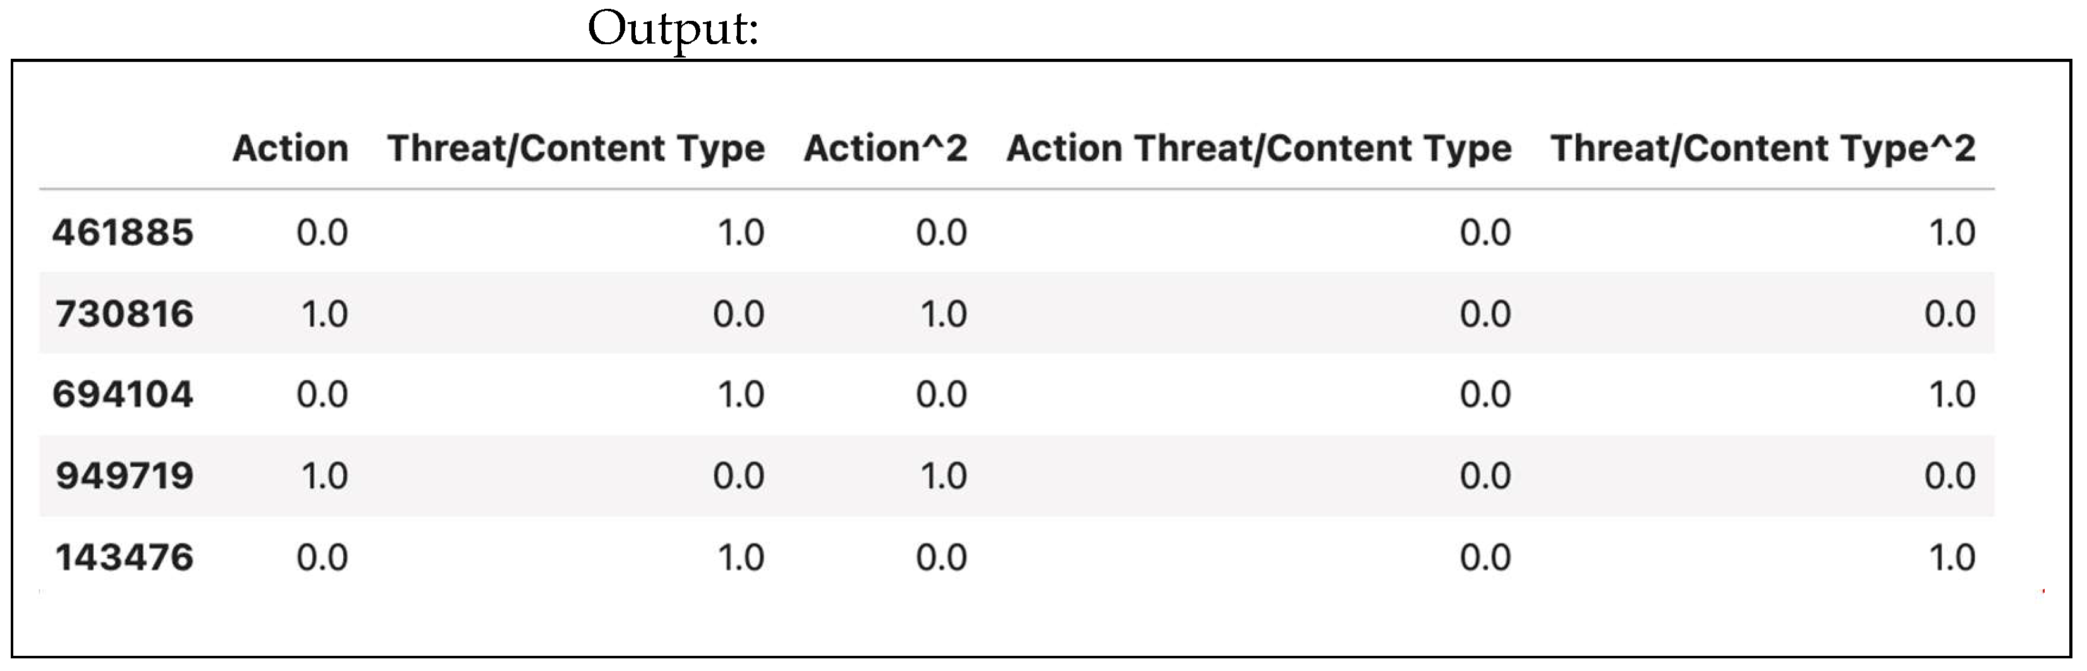Click the Action^2 column header
2087x671 pixels.
(885, 148)
